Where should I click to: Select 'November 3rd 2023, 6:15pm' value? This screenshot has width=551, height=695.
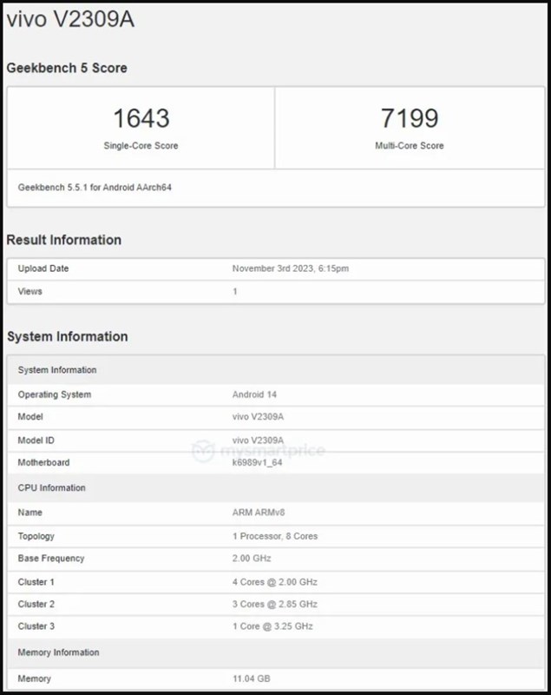(x=291, y=268)
